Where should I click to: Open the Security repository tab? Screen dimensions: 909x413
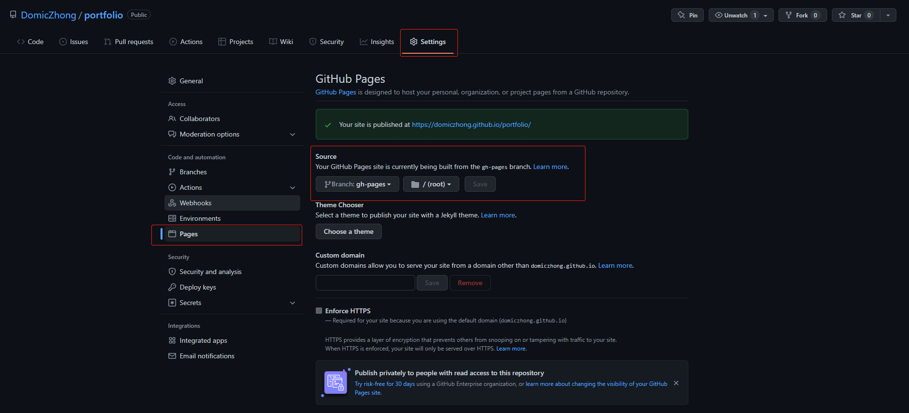click(x=326, y=42)
